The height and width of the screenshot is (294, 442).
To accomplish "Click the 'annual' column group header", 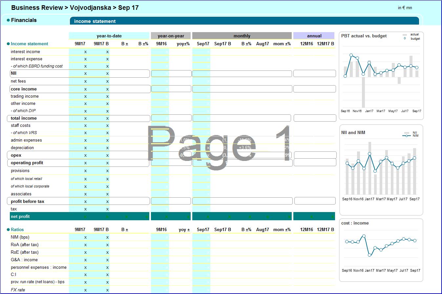I will click(x=314, y=36).
